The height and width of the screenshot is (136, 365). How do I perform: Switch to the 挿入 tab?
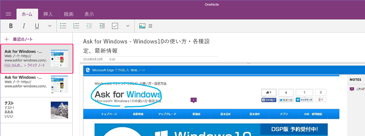click(48, 14)
